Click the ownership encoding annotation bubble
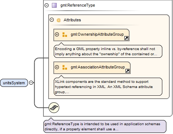Screen dimensions: 173x134 [108, 51]
